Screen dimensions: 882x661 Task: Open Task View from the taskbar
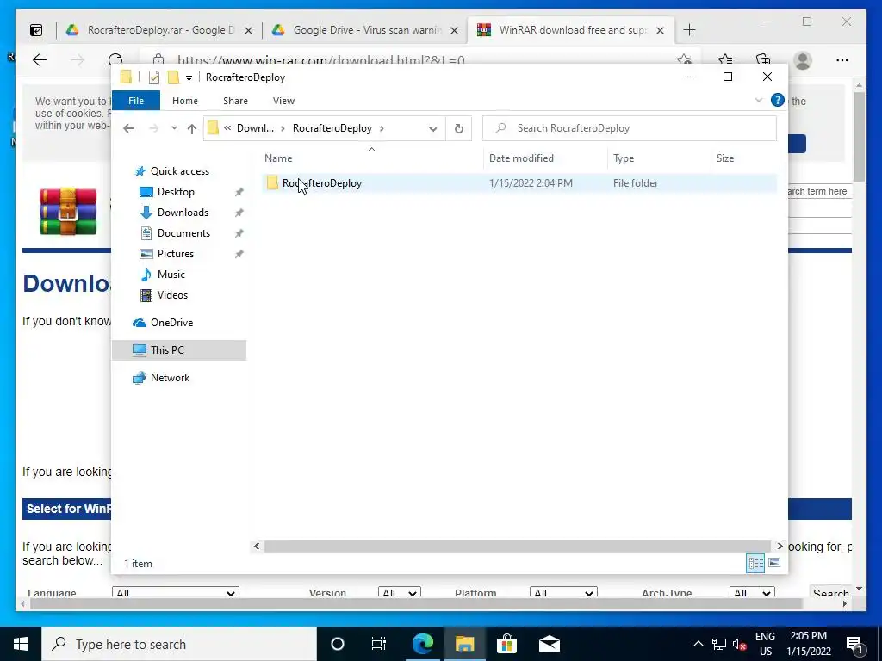coord(379,644)
